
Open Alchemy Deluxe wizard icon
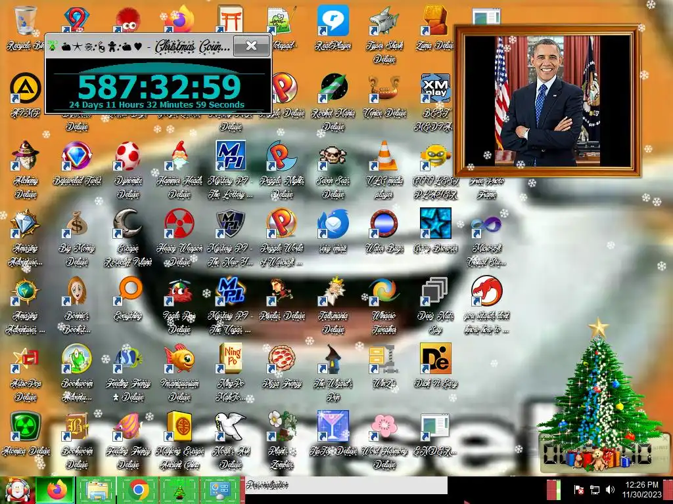[x=25, y=156]
